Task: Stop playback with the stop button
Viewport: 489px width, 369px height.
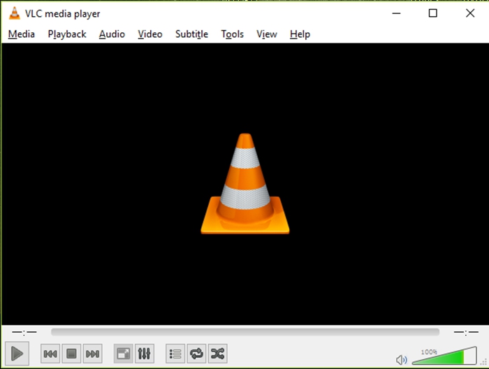Action: point(71,354)
